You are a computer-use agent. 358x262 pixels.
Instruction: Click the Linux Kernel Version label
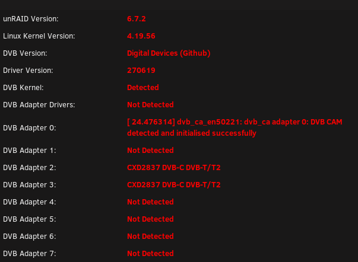click(39, 36)
